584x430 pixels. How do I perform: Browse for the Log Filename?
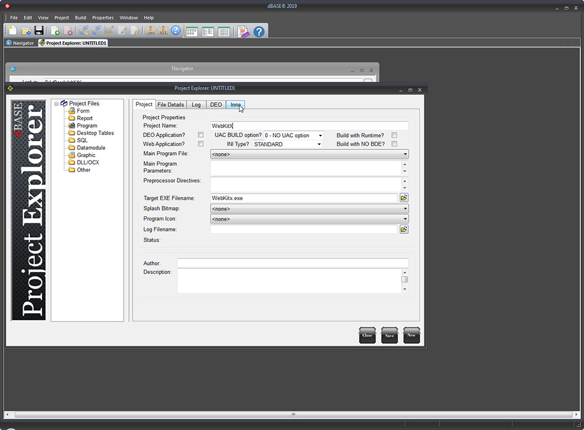[404, 229]
